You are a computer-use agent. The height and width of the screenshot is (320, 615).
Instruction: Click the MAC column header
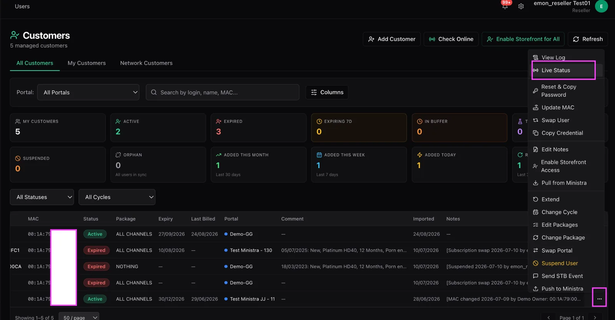click(33, 219)
